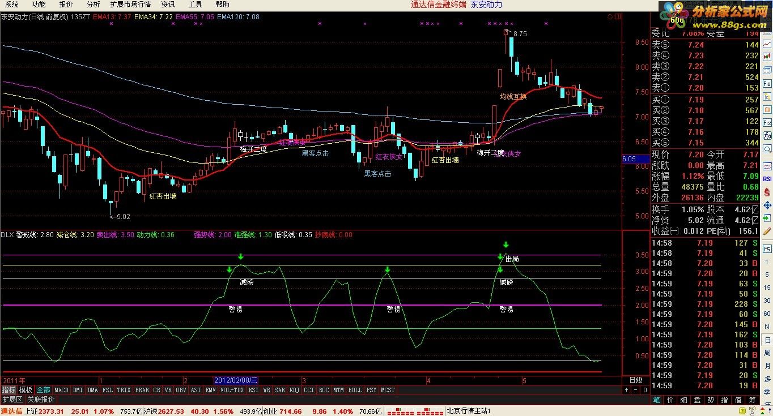Switch to the 指标 tab
The width and height of the screenshot is (773, 416).
(x=9, y=390)
